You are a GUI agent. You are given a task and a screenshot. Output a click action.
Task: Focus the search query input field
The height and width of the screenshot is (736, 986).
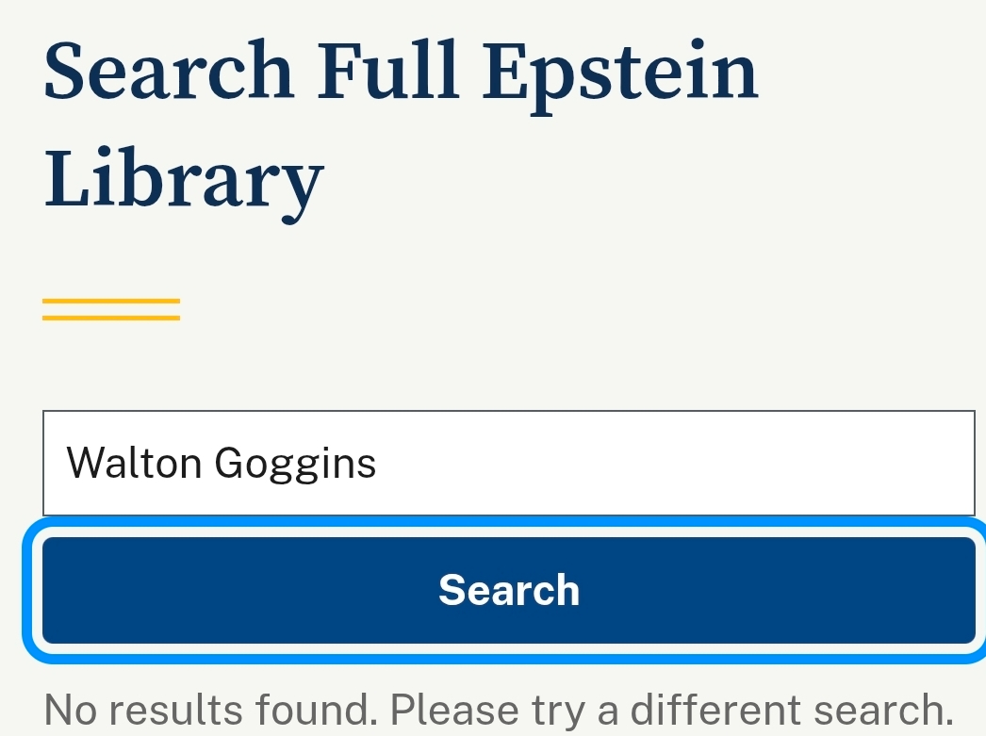pyautogui.click(x=508, y=463)
